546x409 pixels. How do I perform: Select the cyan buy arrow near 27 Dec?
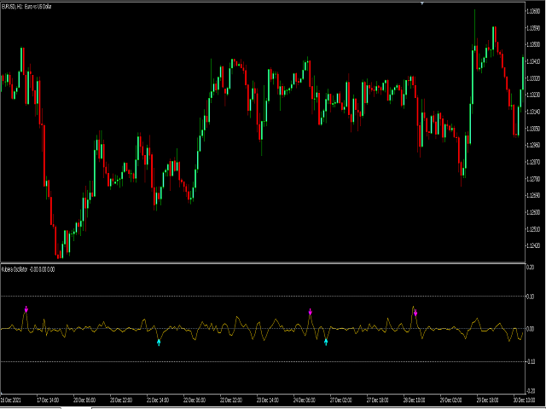(326, 342)
